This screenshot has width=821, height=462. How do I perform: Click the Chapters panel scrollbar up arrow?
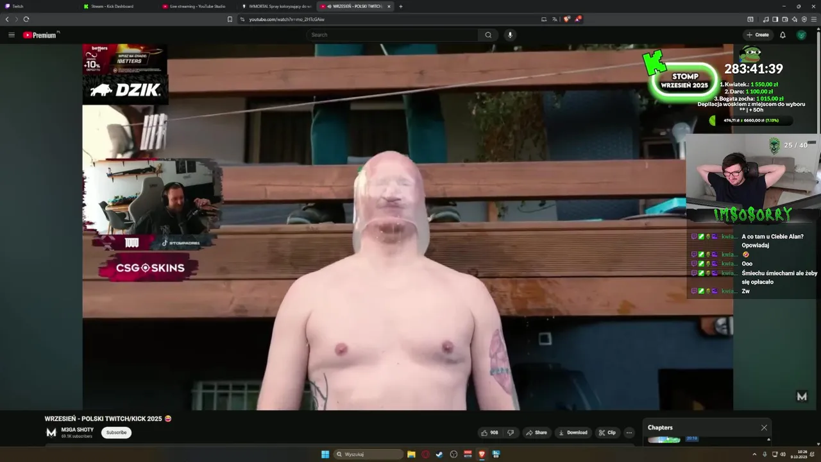(x=768, y=440)
